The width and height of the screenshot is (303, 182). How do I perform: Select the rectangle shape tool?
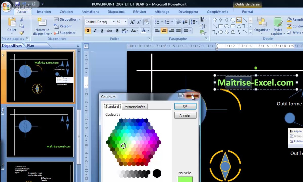pos(221,26)
